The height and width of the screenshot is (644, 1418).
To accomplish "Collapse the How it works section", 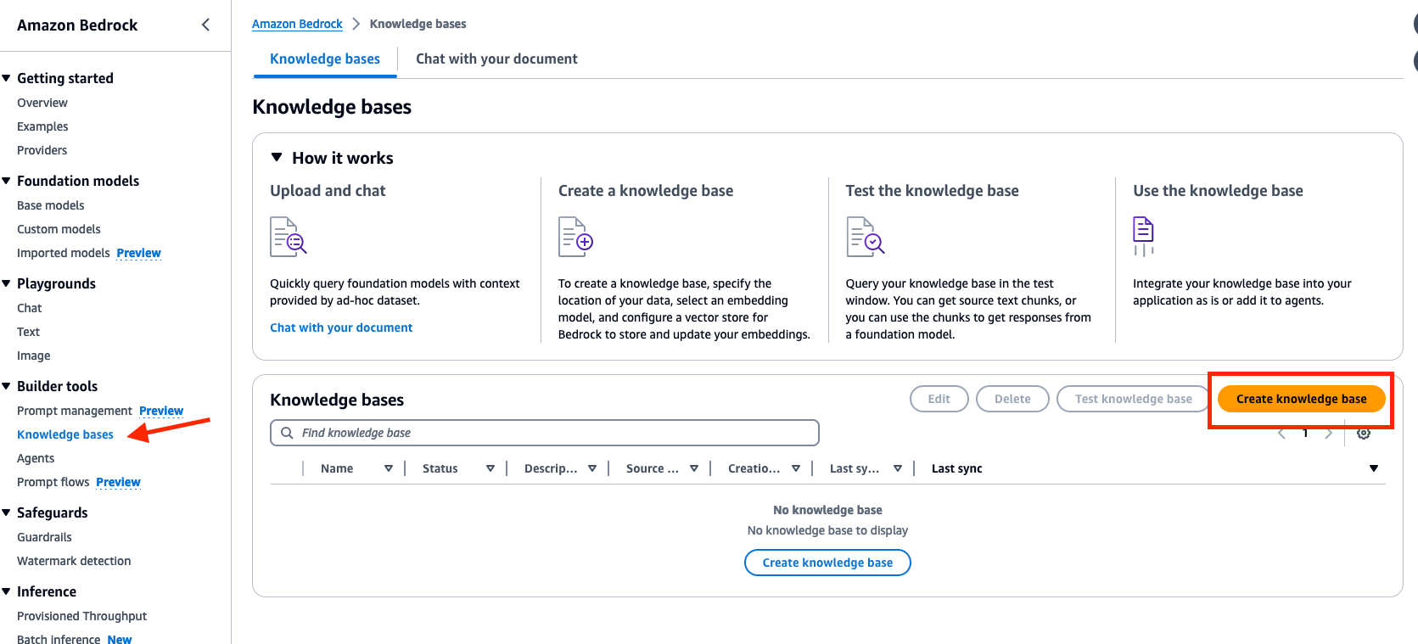I will (277, 157).
